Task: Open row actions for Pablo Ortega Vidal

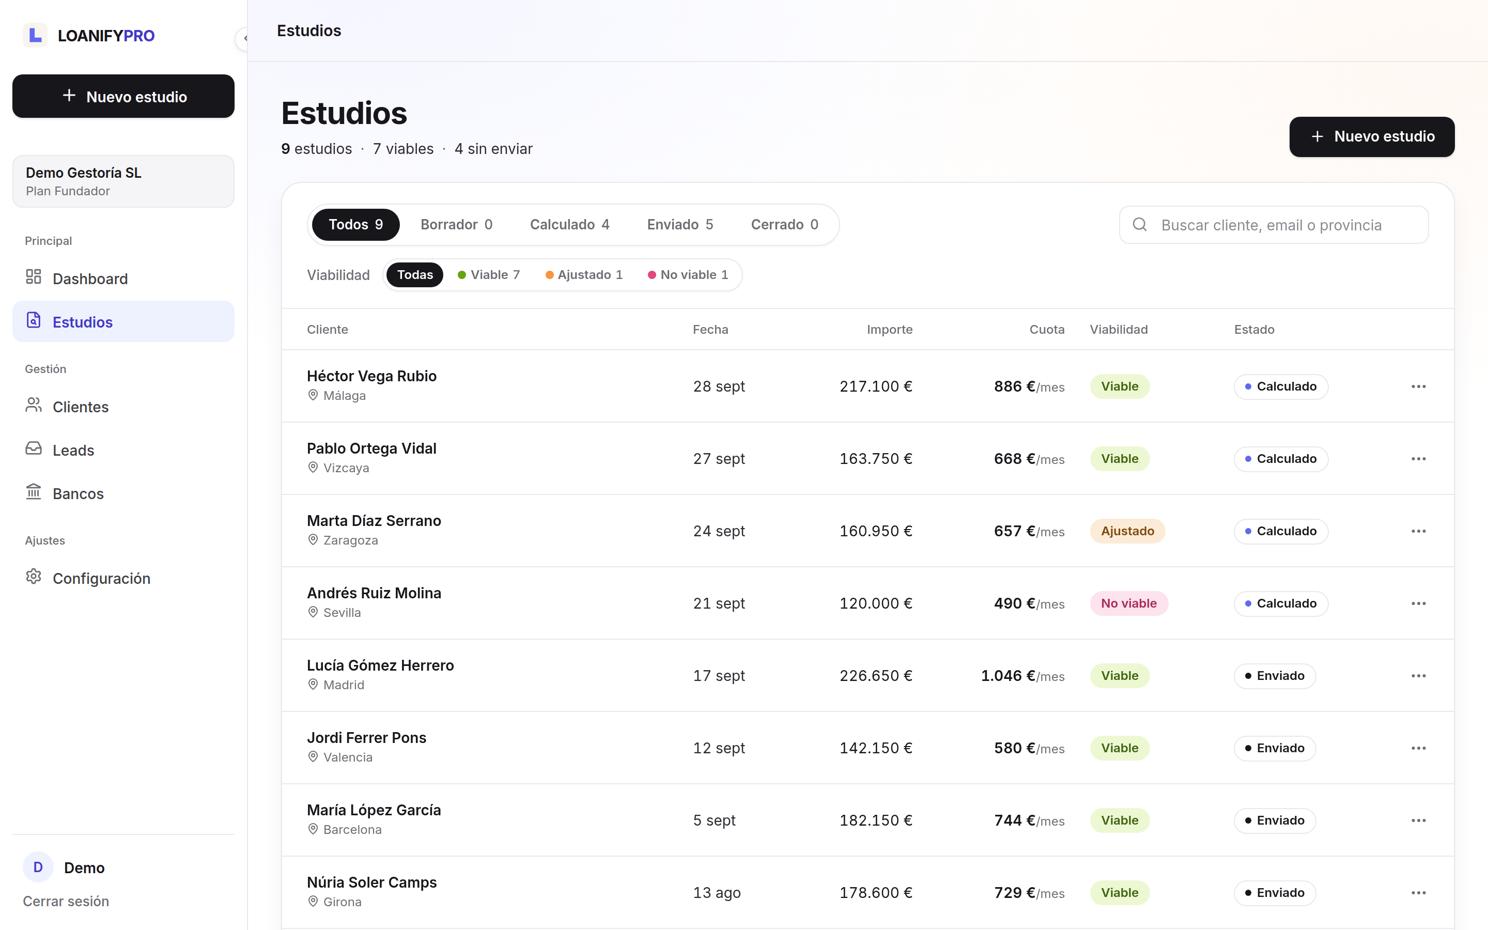Action: click(x=1418, y=459)
